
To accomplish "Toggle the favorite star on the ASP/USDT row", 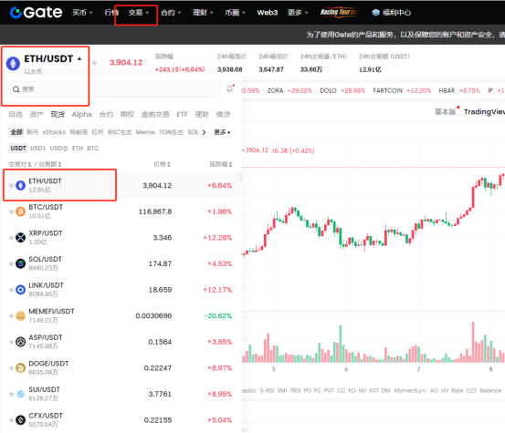I will pyautogui.click(x=11, y=342).
